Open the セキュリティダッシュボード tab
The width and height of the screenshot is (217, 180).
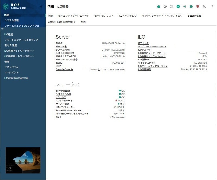74,16
